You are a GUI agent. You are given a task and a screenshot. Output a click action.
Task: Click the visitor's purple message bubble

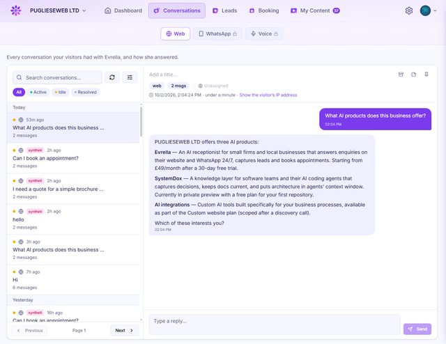[x=375, y=119]
